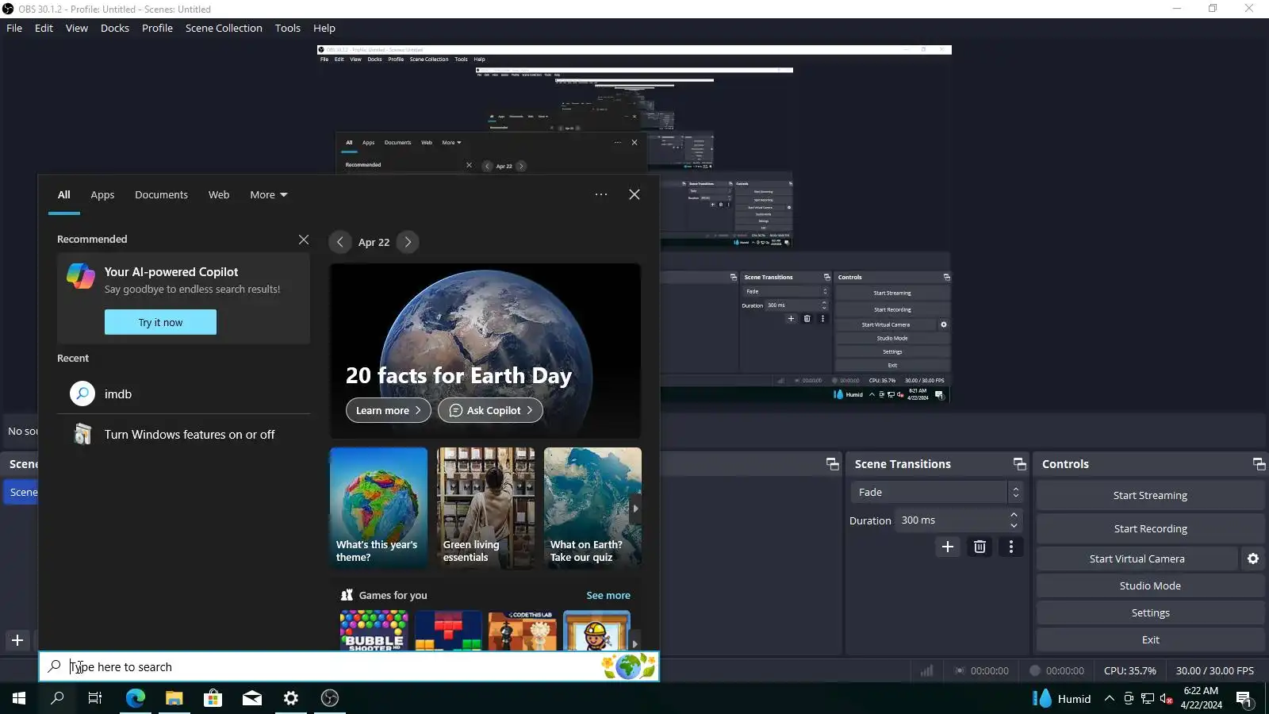The height and width of the screenshot is (714, 1269).
Task: Open the Help menu
Action: [x=324, y=28]
